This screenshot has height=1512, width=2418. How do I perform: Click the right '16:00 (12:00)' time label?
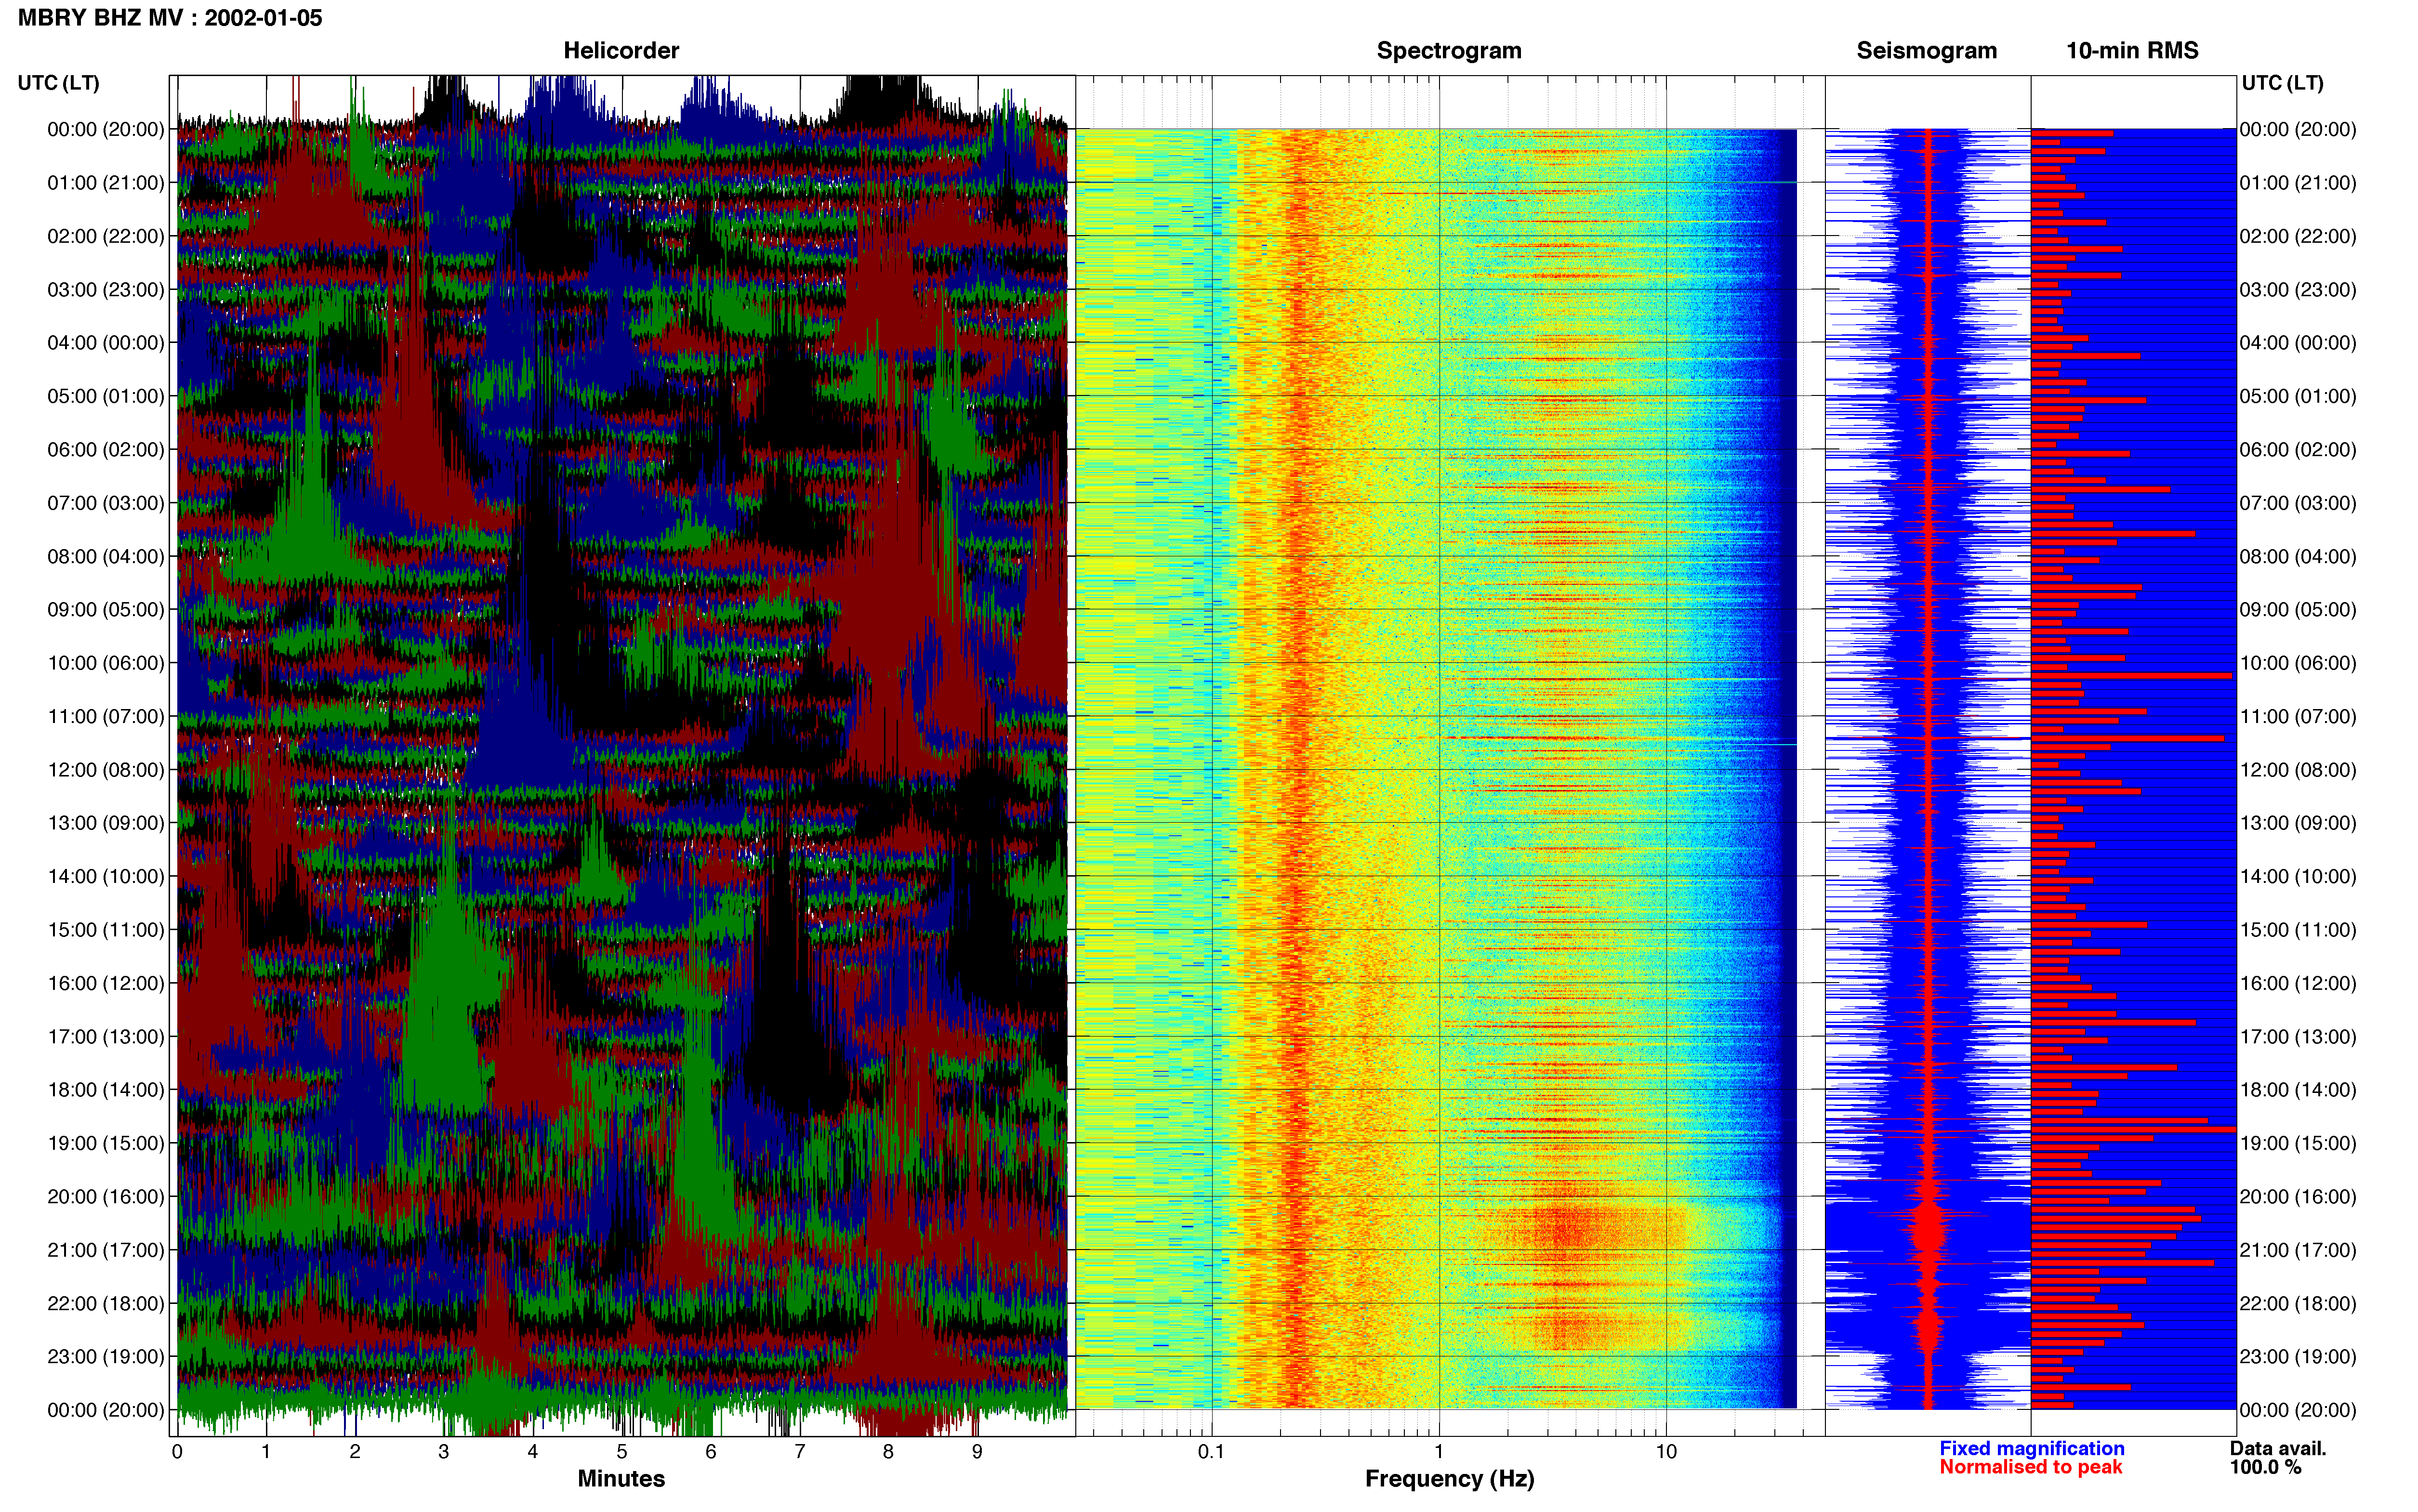pyautogui.click(x=2298, y=983)
